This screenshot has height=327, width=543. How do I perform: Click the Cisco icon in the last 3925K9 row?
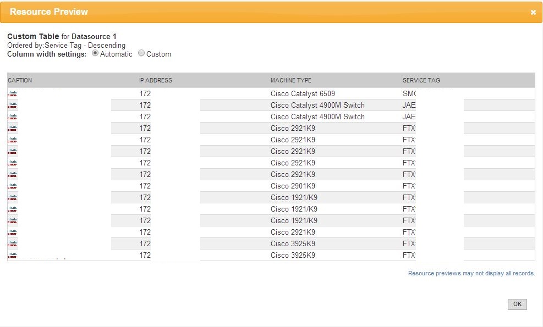[12, 256]
